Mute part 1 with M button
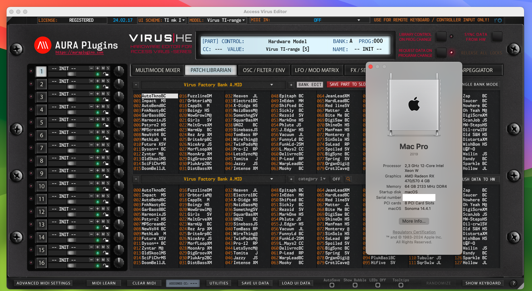532x291 pixels. click(103, 68)
